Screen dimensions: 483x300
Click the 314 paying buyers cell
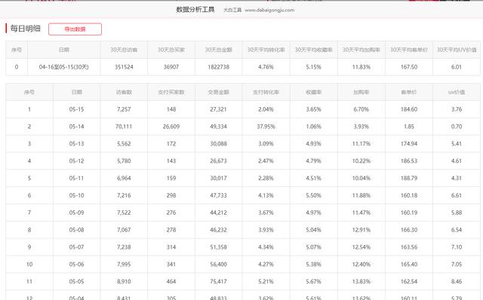point(171,247)
